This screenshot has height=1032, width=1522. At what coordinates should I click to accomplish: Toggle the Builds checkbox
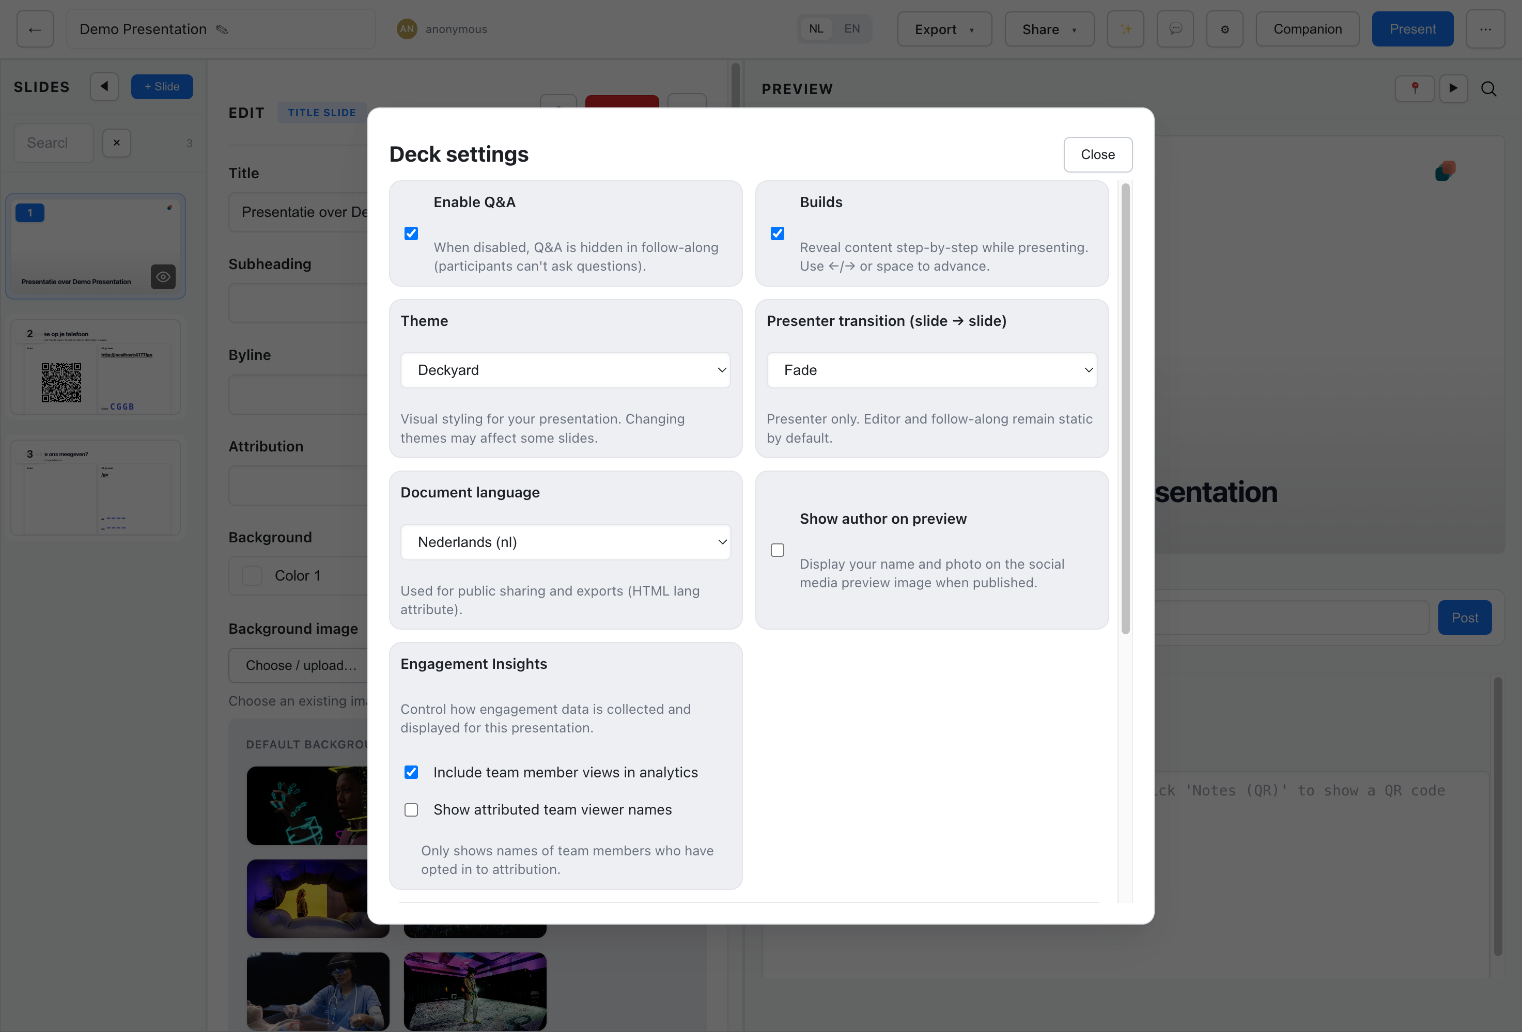click(x=778, y=234)
